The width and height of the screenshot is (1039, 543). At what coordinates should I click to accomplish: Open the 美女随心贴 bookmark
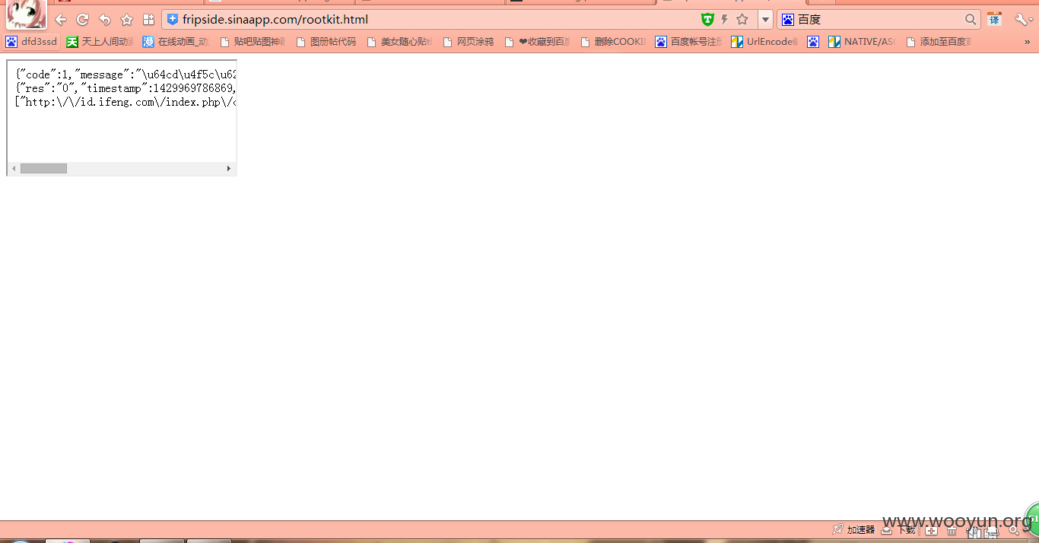coord(399,42)
